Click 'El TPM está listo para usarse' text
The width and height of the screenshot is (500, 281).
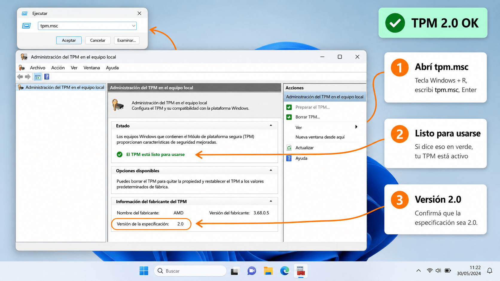tap(156, 154)
